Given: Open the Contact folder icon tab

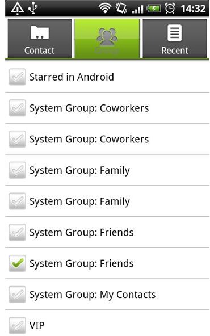Looking at the screenshot, I should coord(39,39).
